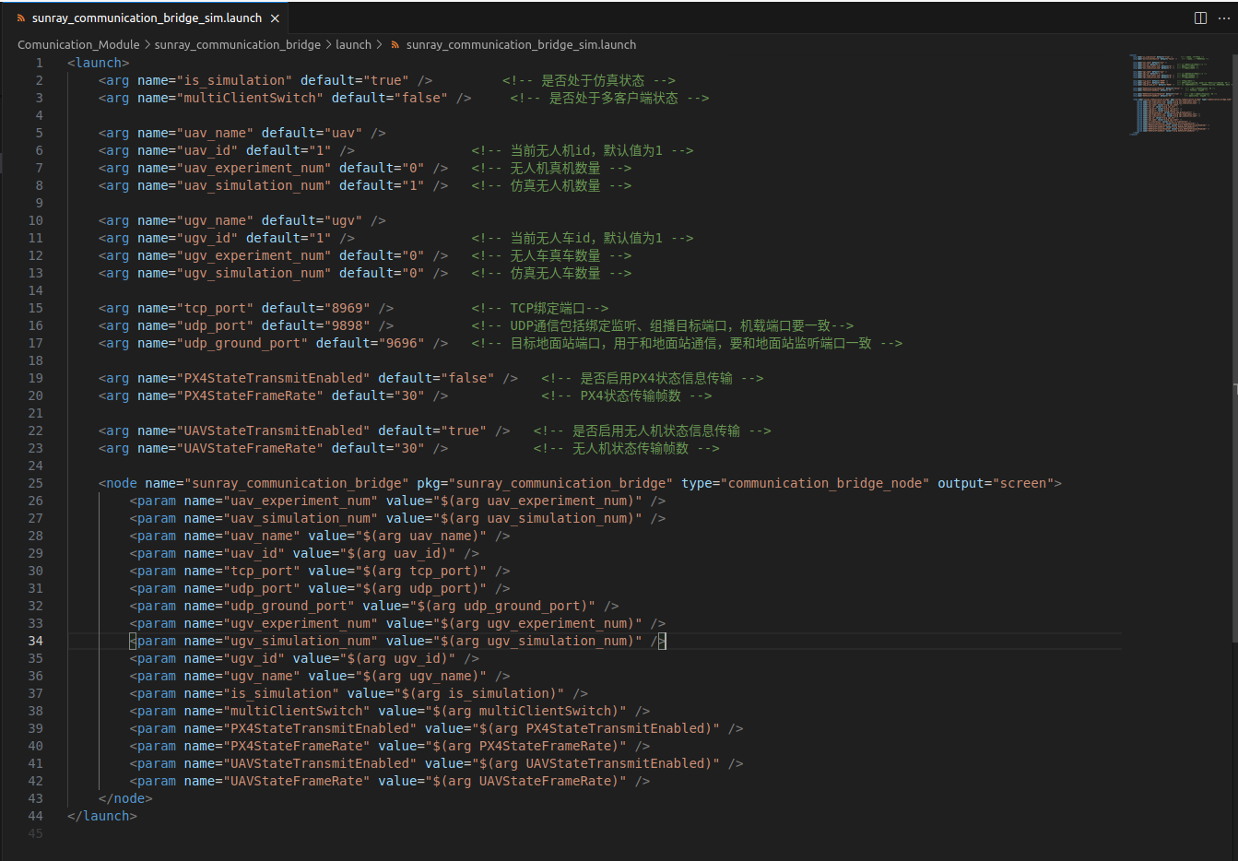Close the sunray_communication_bridge_sim.launch tab
1238x861 pixels.
click(x=275, y=18)
